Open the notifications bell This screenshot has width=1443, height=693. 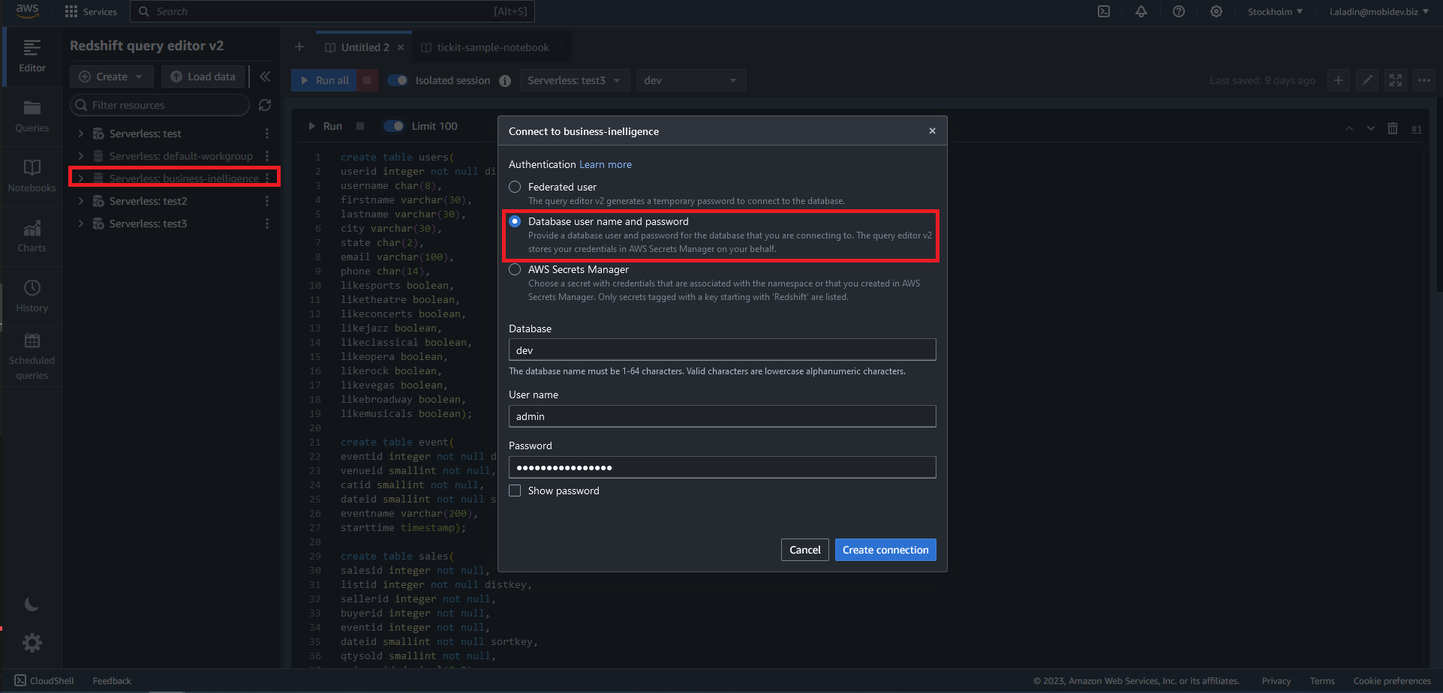(1141, 11)
